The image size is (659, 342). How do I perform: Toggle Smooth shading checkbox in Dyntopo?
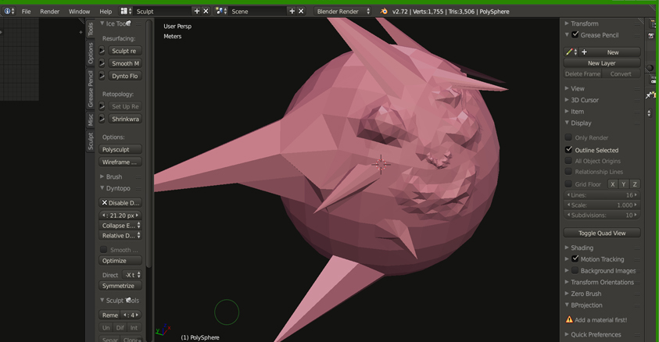tap(103, 250)
